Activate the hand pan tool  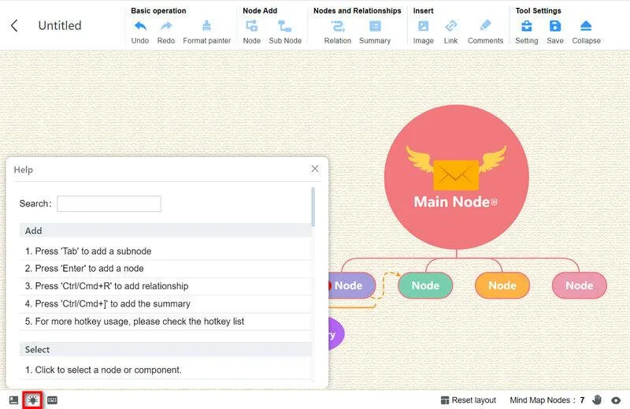pos(597,400)
